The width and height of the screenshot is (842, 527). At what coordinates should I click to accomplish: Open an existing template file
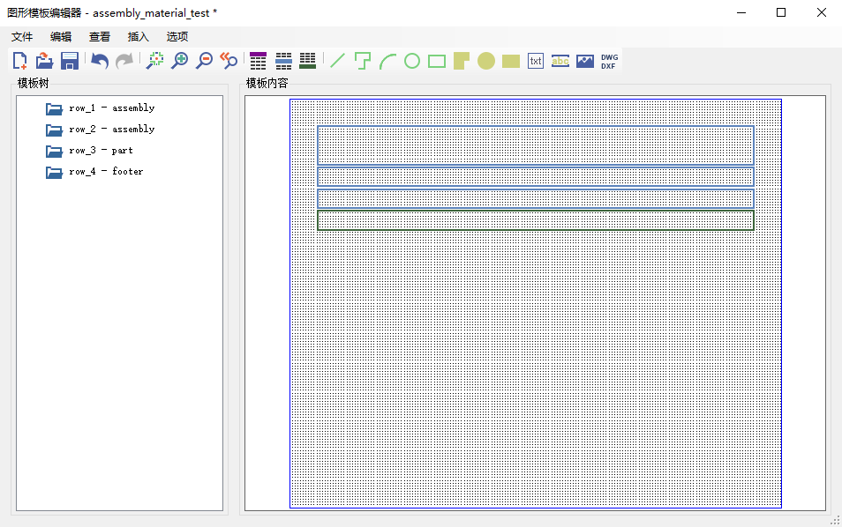pyautogui.click(x=44, y=61)
